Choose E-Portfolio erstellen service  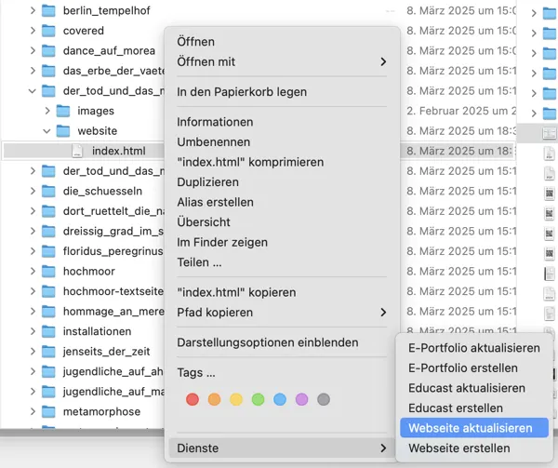point(474,368)
